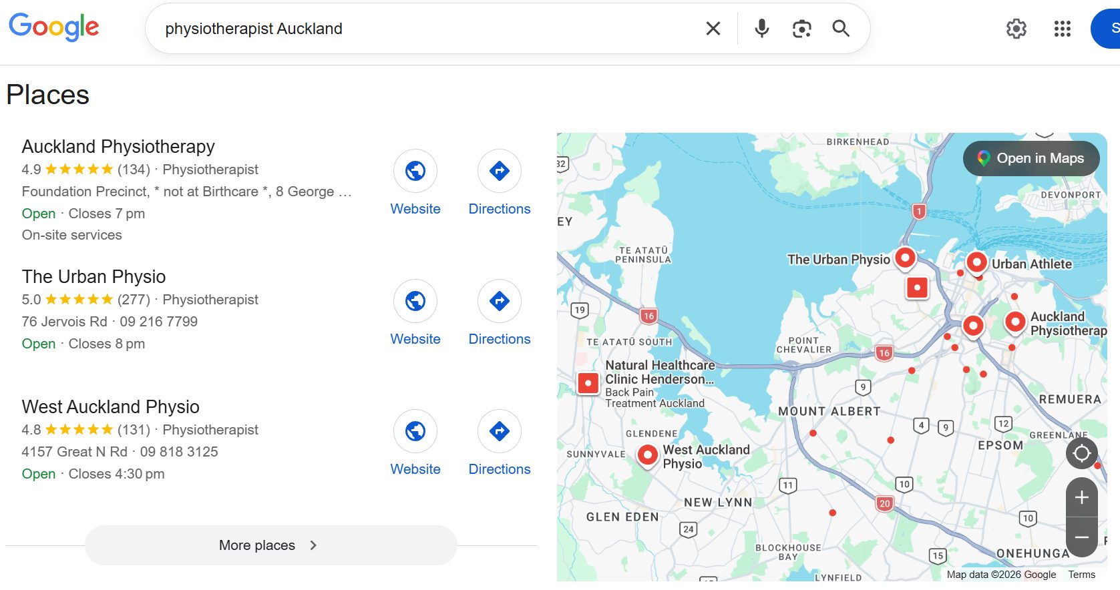This screenshot has height=590, width=1120.
Task: Open map Terms link
Action: click(x=1081, y=575)
